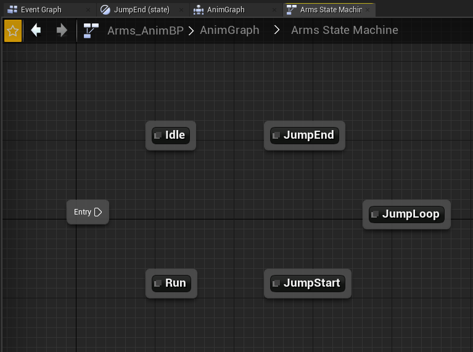Select the JumpStart state node
This screenshot has height=352, width=473.
click(x=308, y=284)
